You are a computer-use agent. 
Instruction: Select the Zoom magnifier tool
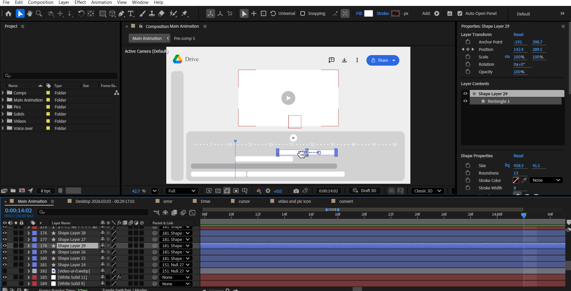(39, 13)
